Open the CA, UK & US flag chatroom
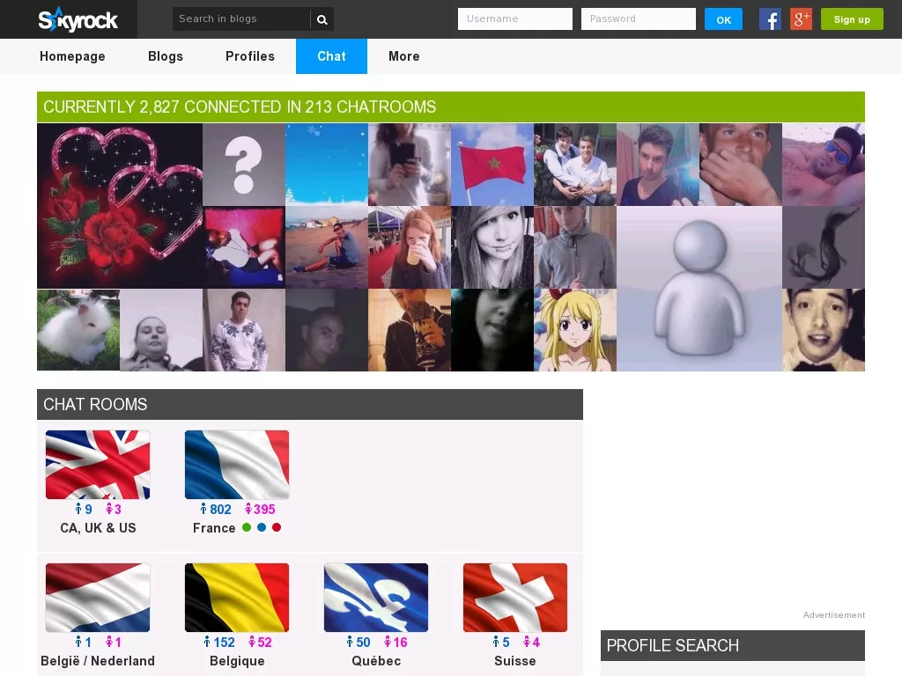The image size is (902, 676). pyautogui.click(x=98, y=465)
